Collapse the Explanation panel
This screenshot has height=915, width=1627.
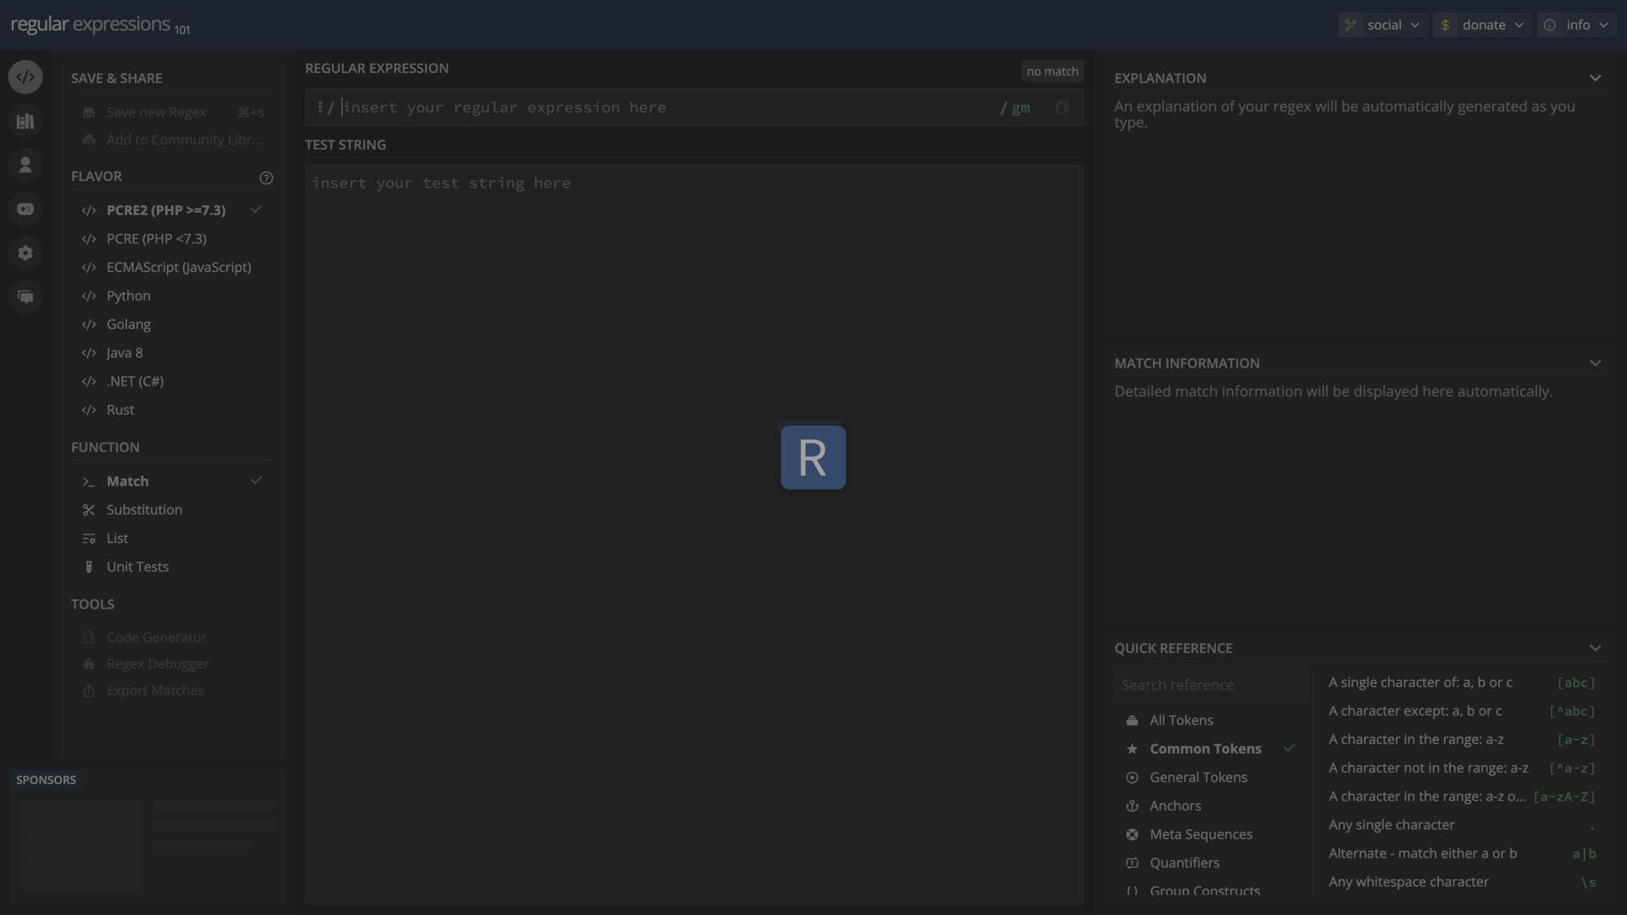click(1596, 77)
